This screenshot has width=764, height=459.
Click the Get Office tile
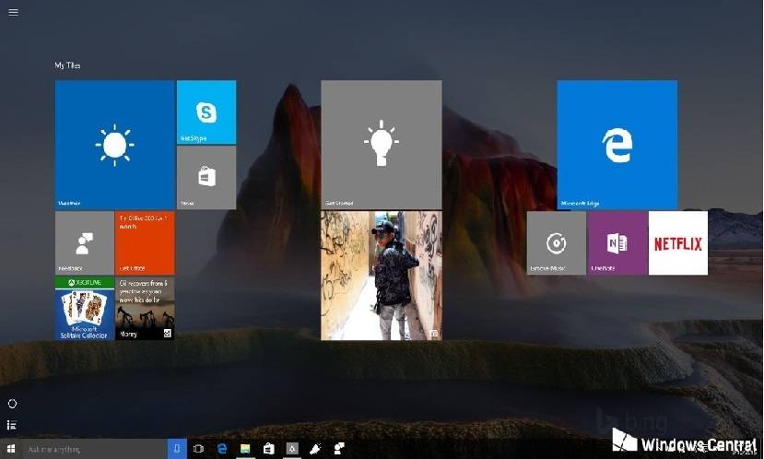pyautogui.click(x=145, y=242)
